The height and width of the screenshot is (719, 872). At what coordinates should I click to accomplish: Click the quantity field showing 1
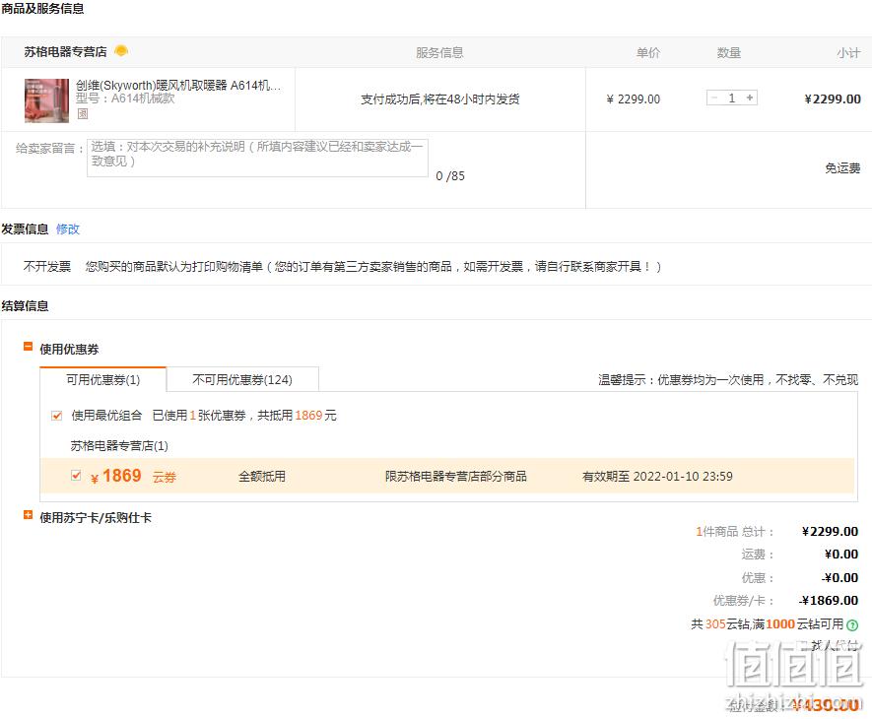click(732, 98)
